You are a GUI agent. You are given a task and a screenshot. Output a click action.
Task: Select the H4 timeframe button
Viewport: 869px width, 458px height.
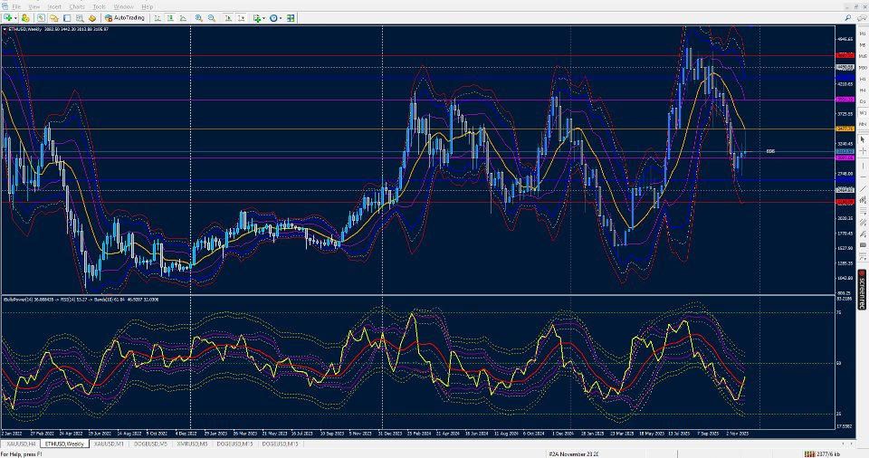[863, 91]
